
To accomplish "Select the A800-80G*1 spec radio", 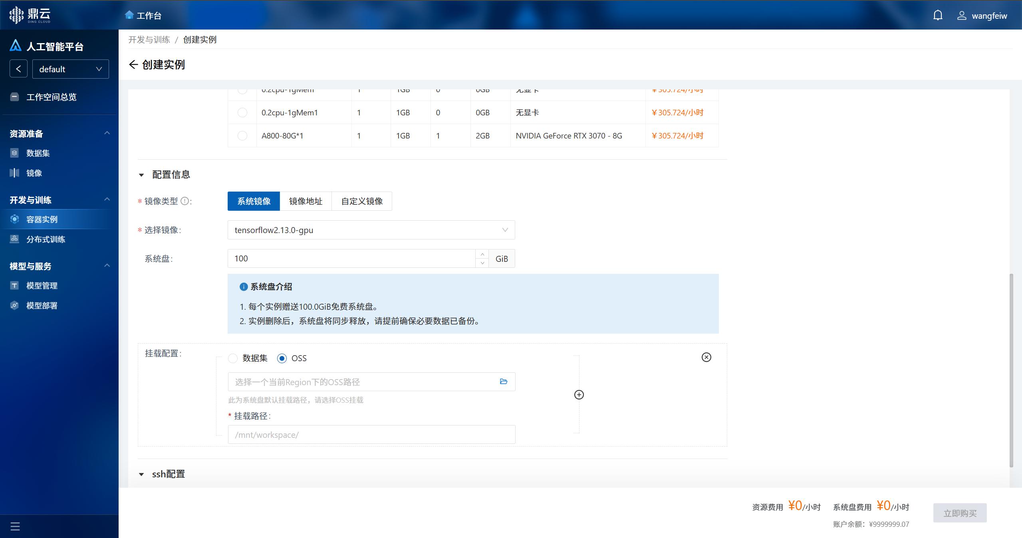I will tap(242, 136).
